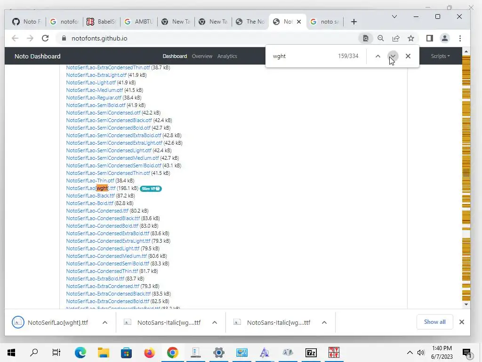Expand options for NotoSerifLao[wght].ttf download
Viewport: 482px width, 362px height.
coord(105,322)
